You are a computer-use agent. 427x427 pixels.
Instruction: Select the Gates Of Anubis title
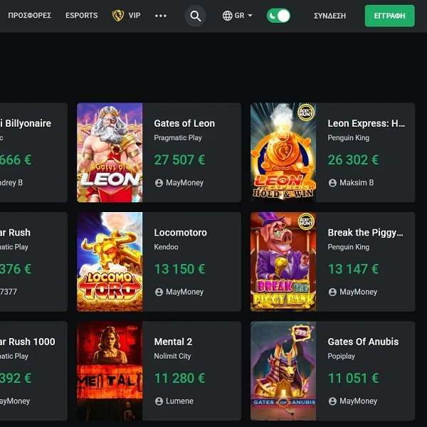[363, 342]
